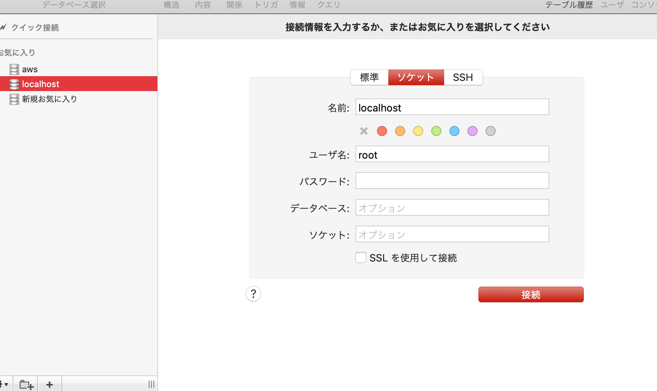The height and width of the screenshot is (391, 657).
Task: Click the 接続 connect button
Action: [531, 294]
